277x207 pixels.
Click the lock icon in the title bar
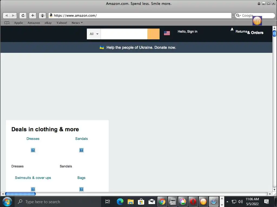click(259, 4)
